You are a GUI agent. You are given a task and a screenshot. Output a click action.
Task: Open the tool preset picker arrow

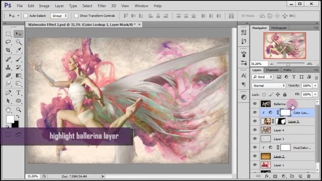(18, 16)
